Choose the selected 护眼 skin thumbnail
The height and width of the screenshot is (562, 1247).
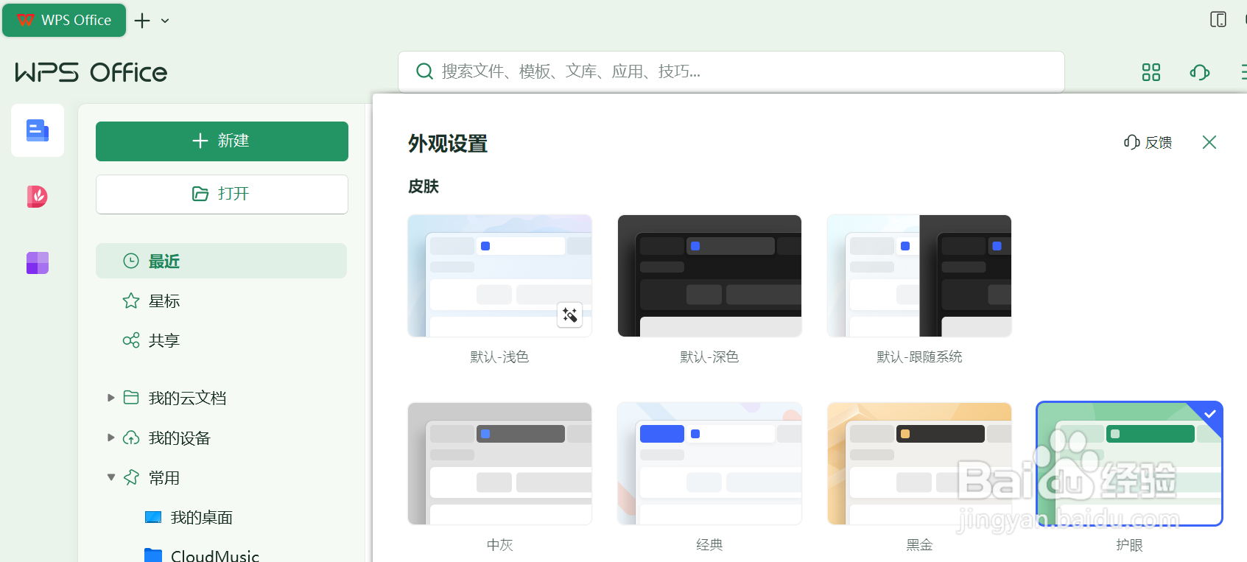(1129, 463)
